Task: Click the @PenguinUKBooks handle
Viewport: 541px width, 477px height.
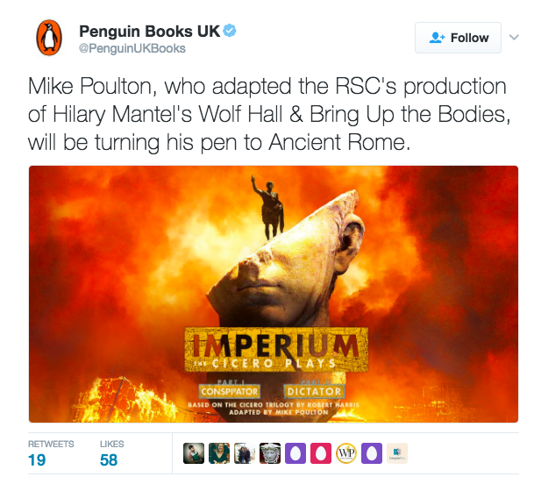Action: click(x=132, y=48)
